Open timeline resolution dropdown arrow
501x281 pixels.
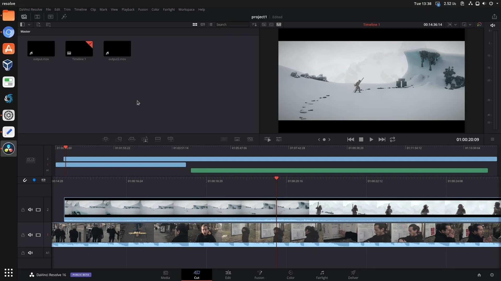coord(470,24)
